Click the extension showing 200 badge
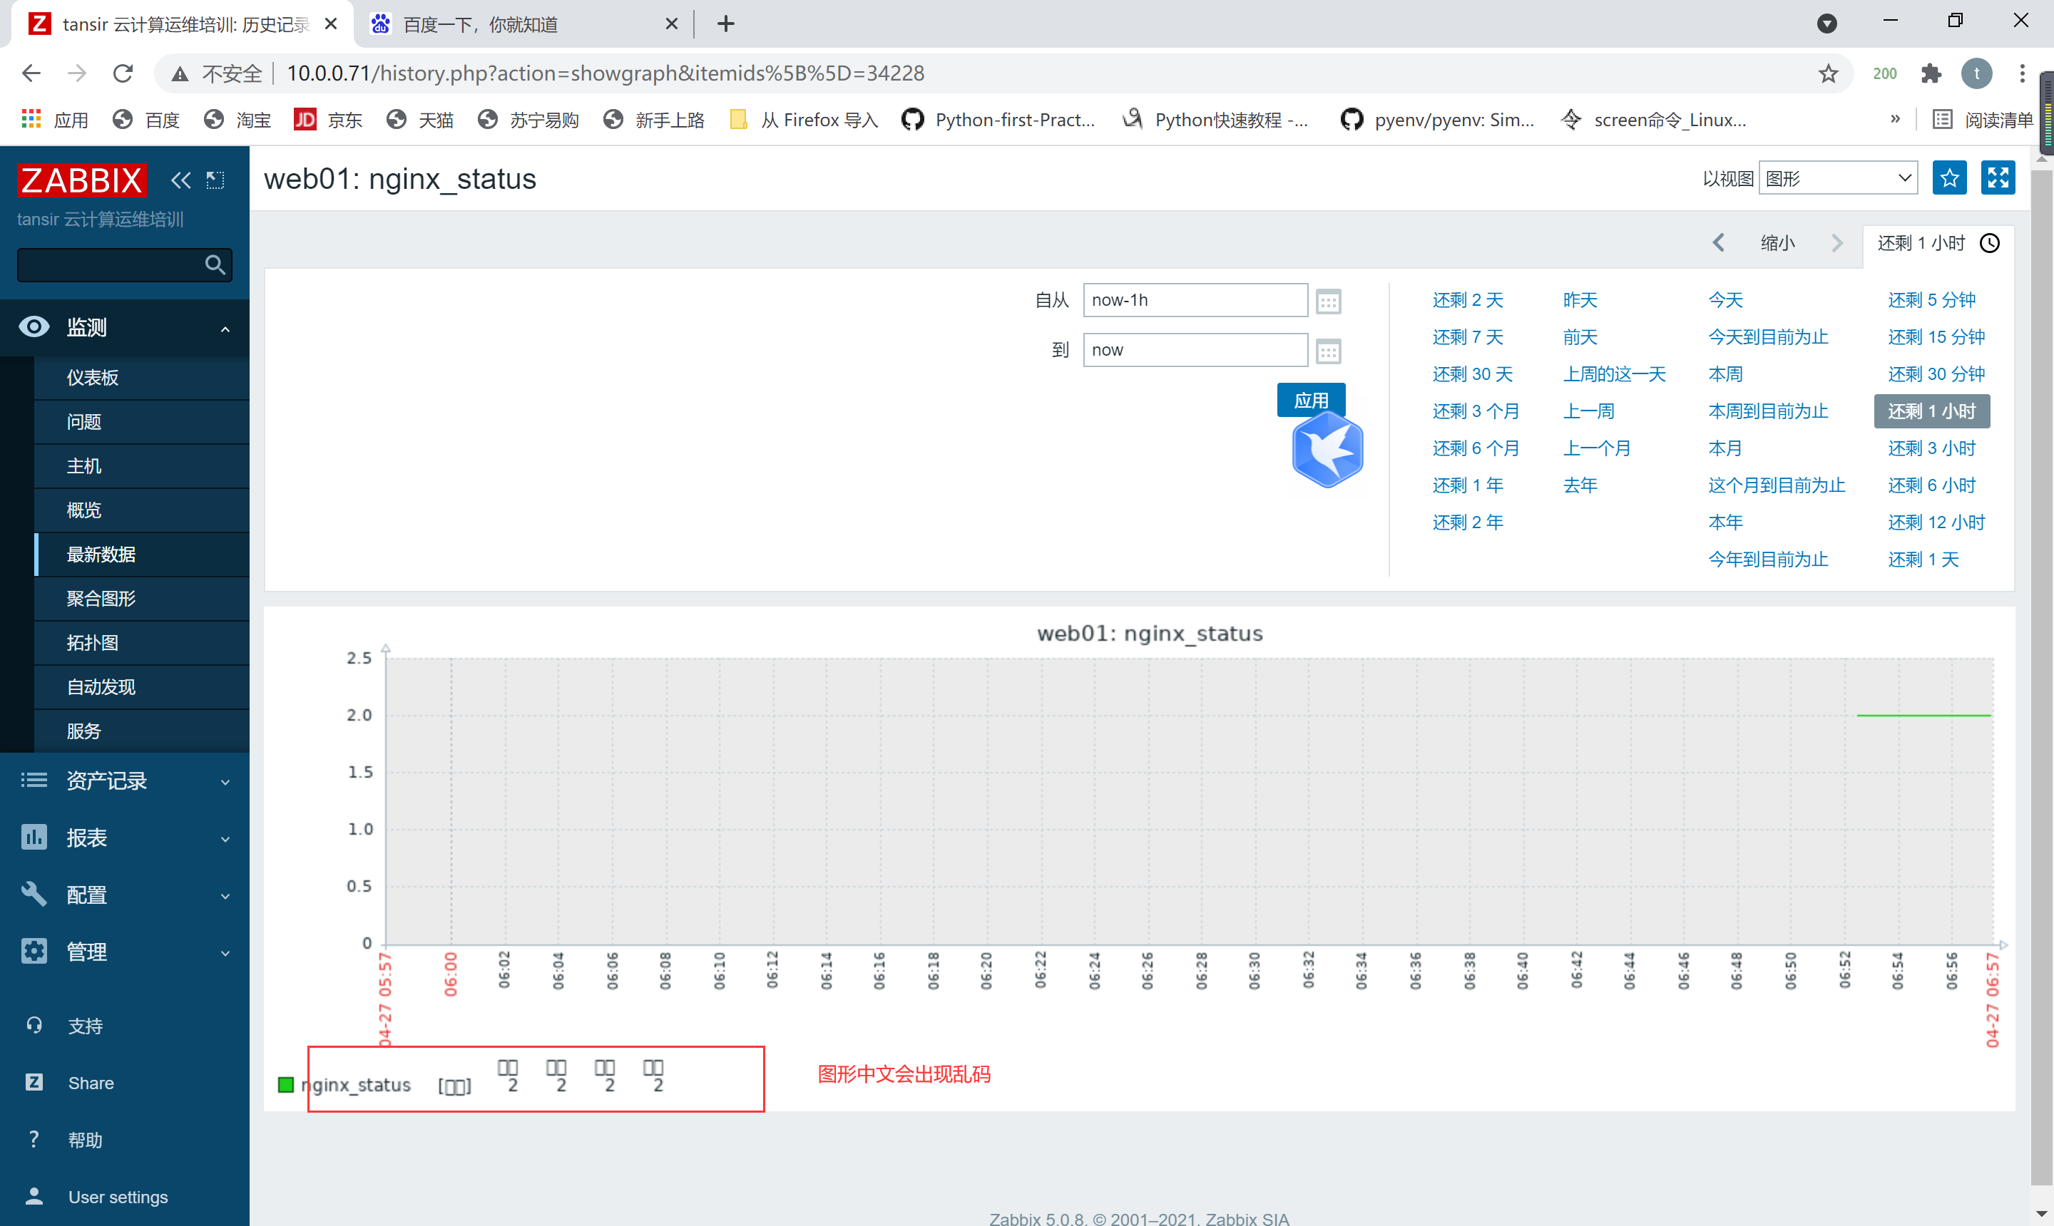 [x=1884, y=73]
